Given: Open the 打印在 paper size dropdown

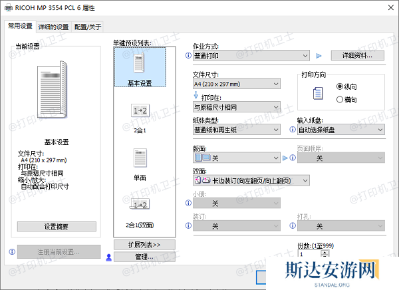Looking at the screenshot, I should pos(237,107).
